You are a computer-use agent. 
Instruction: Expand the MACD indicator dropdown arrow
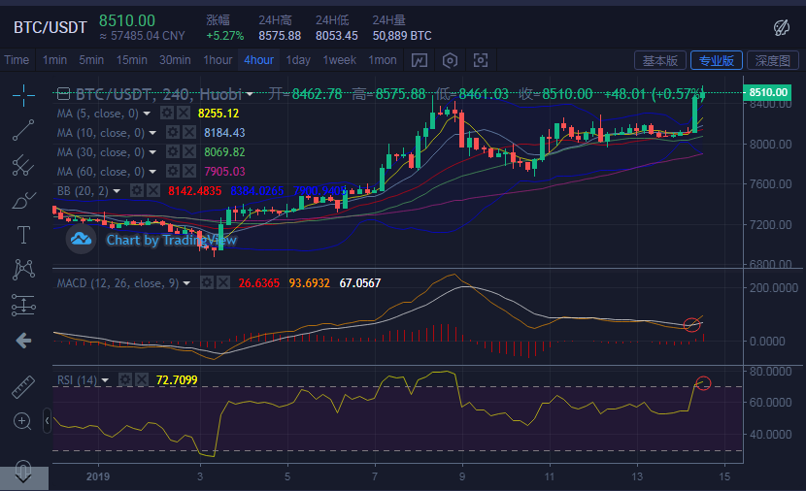[186, 283]
